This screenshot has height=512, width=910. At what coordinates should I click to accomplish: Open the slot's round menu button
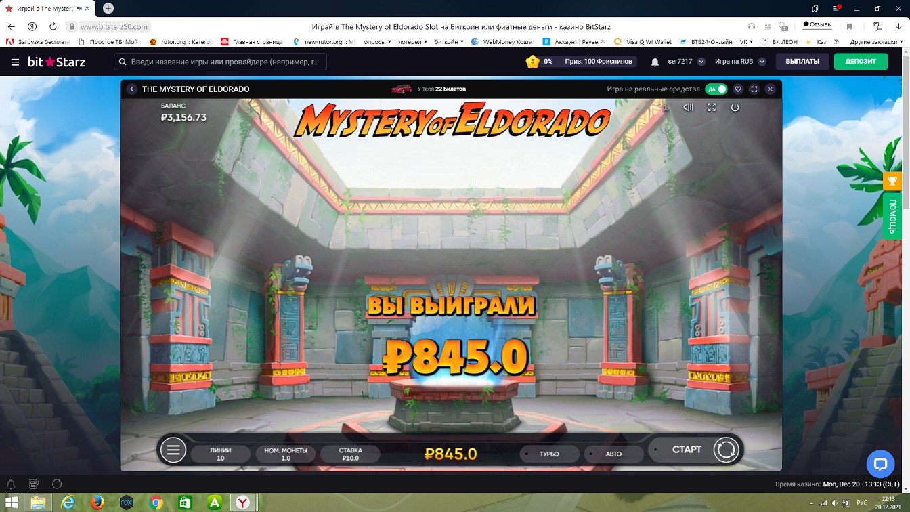pos(173,450)
